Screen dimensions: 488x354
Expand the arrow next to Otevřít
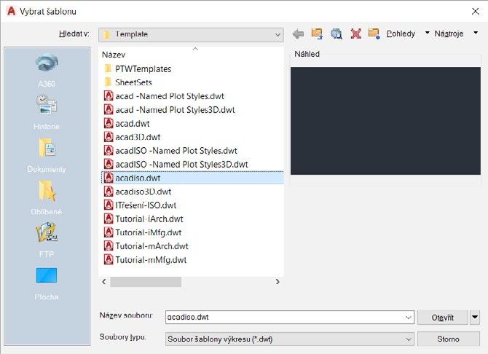475,318
